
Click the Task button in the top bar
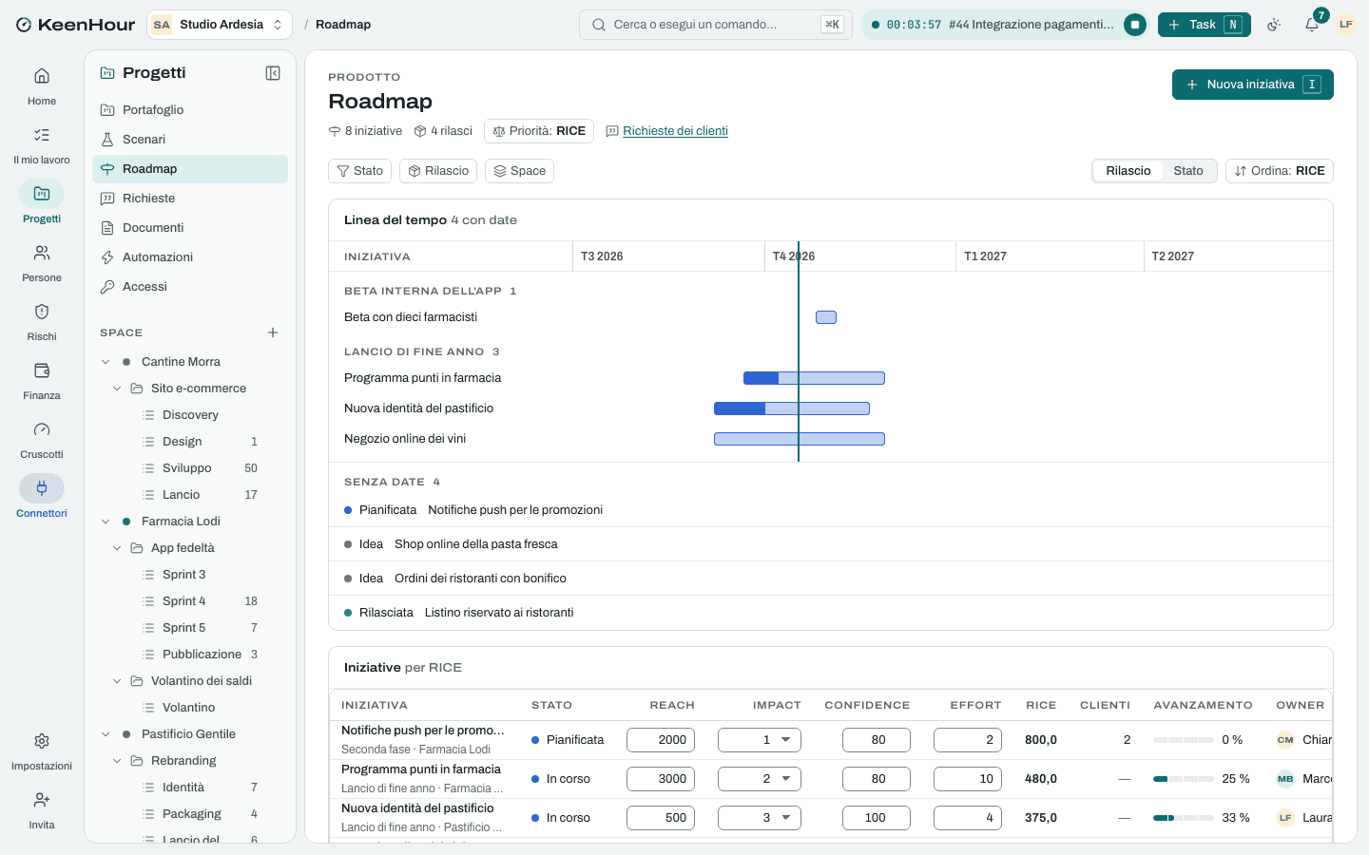pyautogui.click(x=1205, y=25)
